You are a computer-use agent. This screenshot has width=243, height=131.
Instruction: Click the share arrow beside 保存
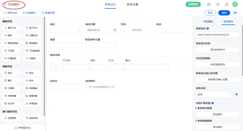(x=235, y=13)
